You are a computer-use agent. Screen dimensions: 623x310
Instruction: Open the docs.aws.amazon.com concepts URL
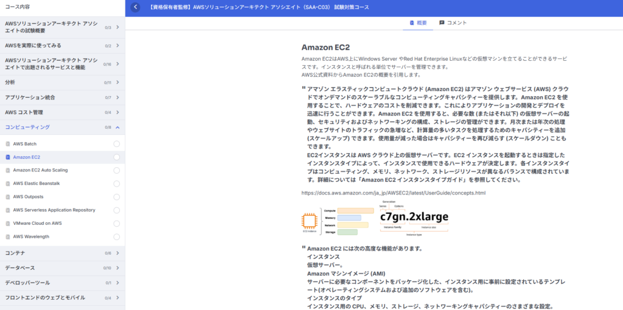393,193
